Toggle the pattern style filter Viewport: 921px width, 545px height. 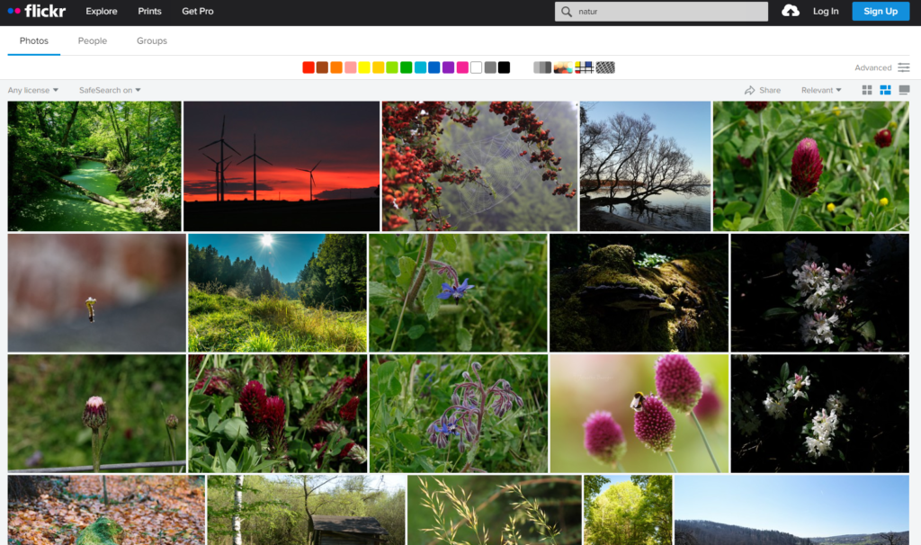[605, 67]
